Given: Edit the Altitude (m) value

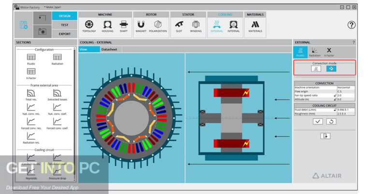Looking at the screenshot, I should [346, 99].
